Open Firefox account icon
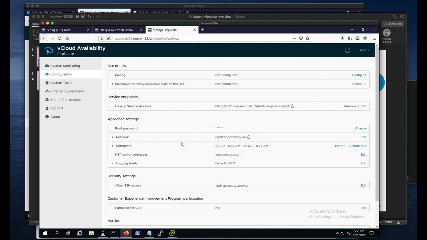The width and height of the screenshot is (427, 240). click(x=365, y=38)
